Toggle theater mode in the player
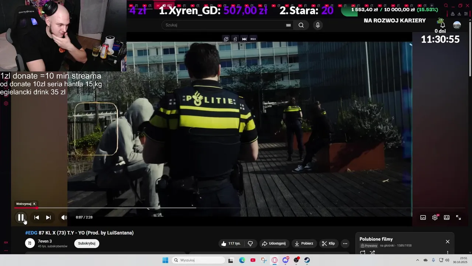Screen dimensions: 472x266 (x=447, y=218)
